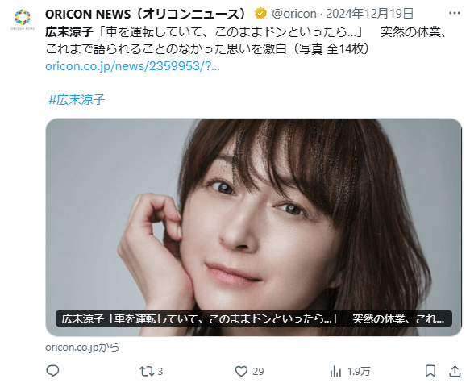Open the reply comment bubble icon
This screenshot has height=383, width=470.
click(52, 371)
